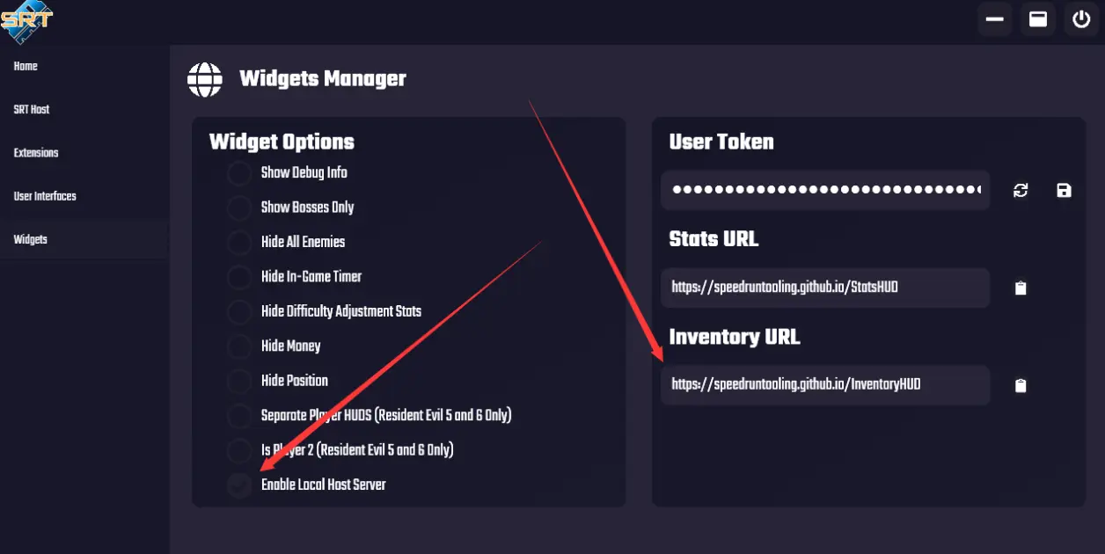Toggle Enable Local Host Server checkbox
1105x554 pixels.
point(239,485)
